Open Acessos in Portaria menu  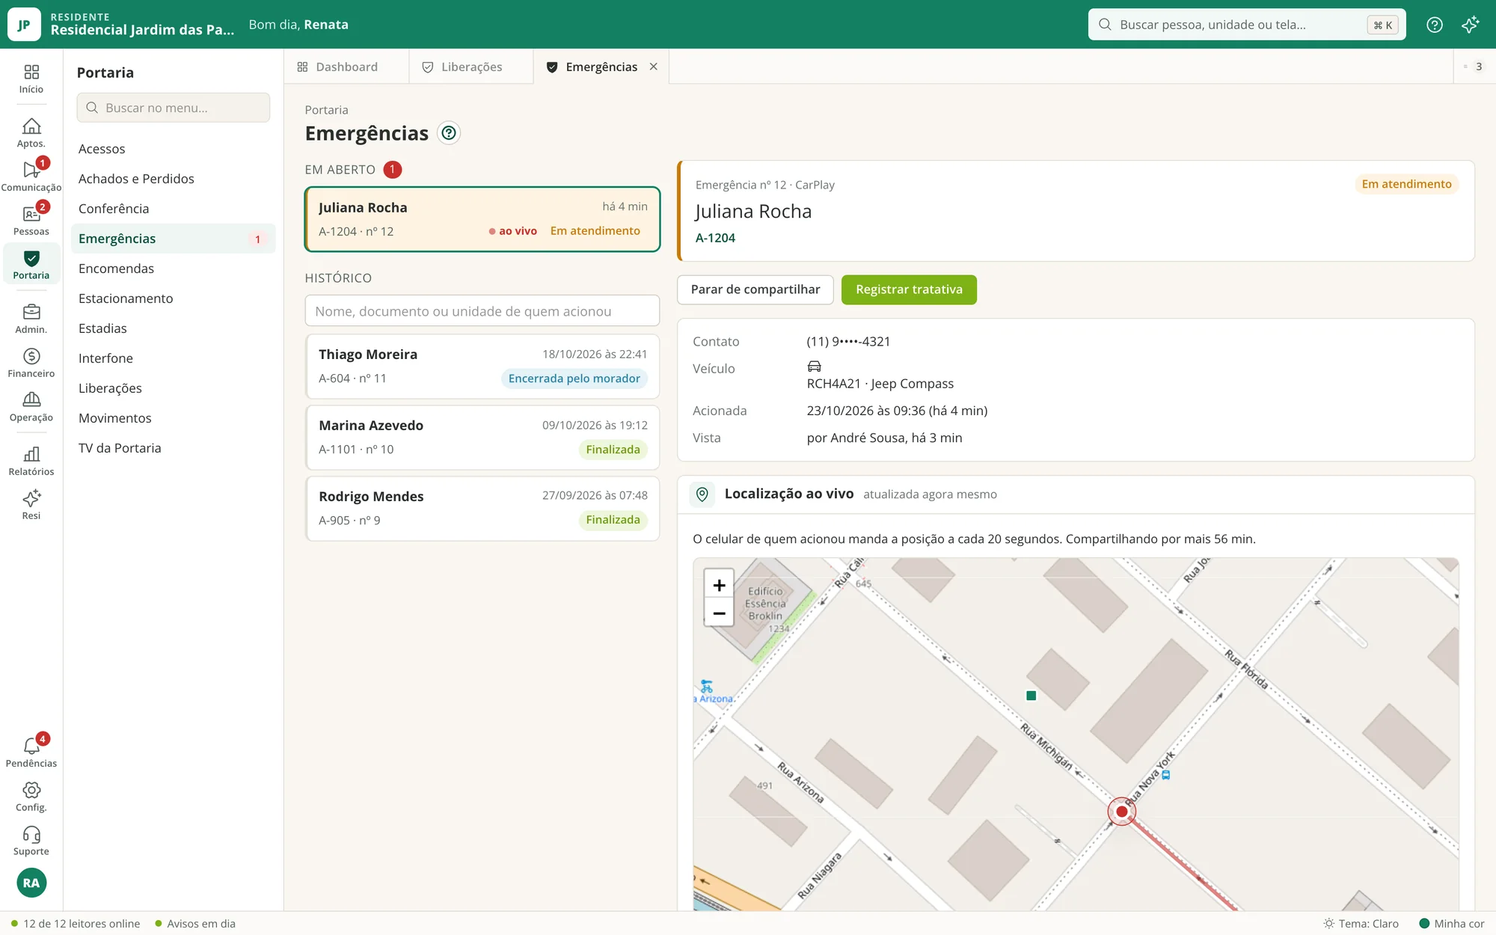point(174,149)
